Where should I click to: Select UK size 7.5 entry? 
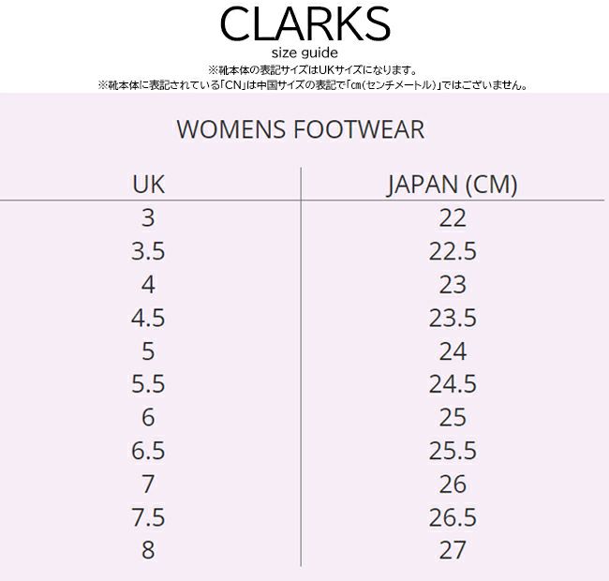(148, 517)
